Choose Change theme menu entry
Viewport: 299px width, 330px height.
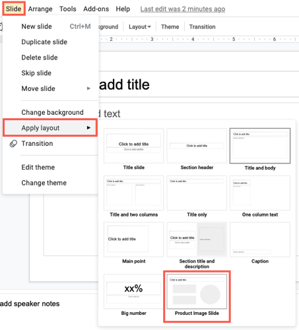click(x=51, y=183)
